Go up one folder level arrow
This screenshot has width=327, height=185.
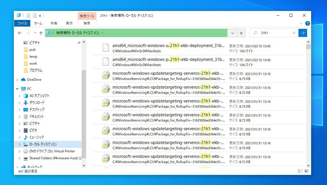click(x=41, y=33)
